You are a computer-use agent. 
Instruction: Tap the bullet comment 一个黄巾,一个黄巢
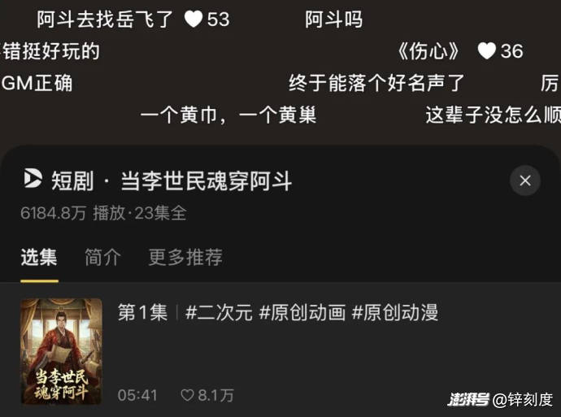[228, 115]
